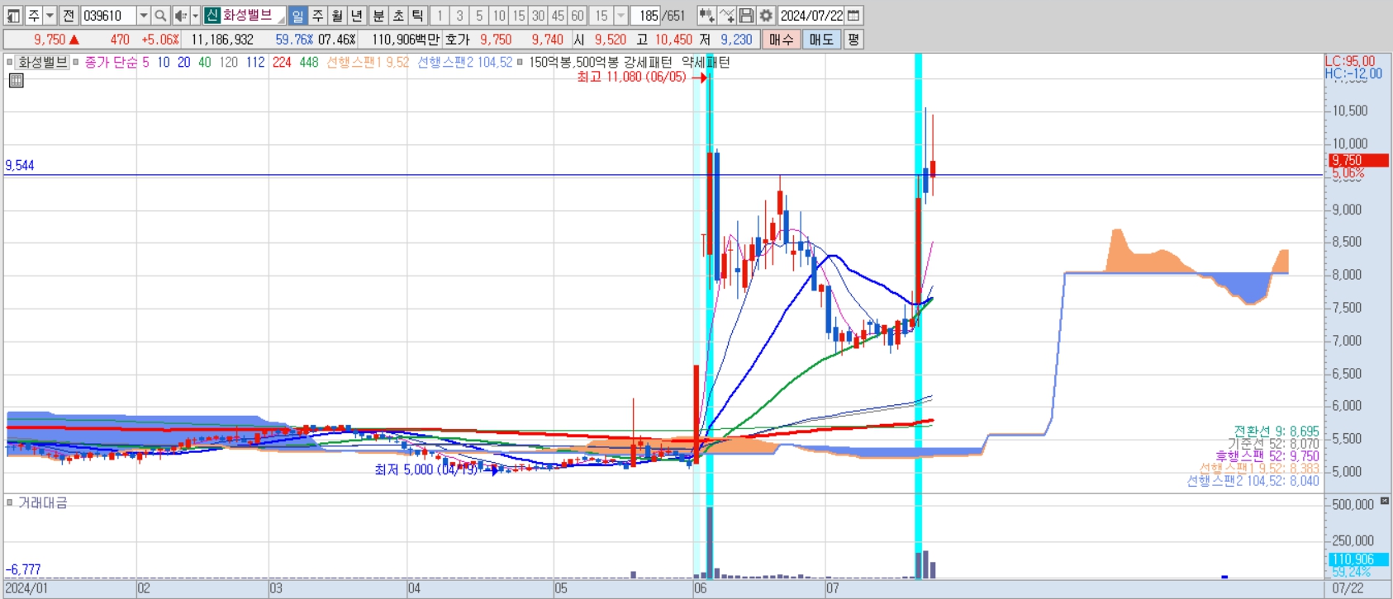Toggle the 종가 단순 moving average legend checkbox
The height and width of the screenshot is (599, 1393).
76,62
